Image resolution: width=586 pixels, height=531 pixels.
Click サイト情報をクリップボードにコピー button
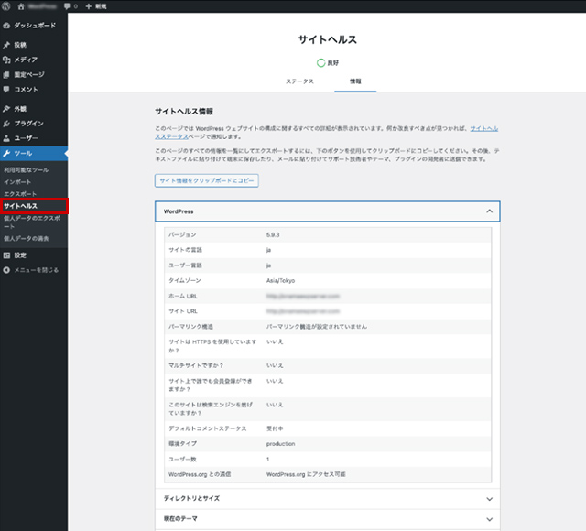pyautogui.click(x=207, y=180)
